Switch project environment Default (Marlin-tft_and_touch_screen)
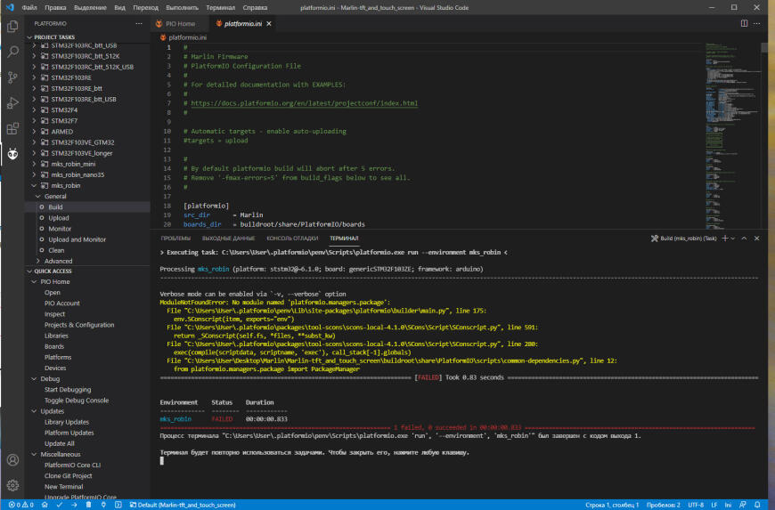 (183, 505)
